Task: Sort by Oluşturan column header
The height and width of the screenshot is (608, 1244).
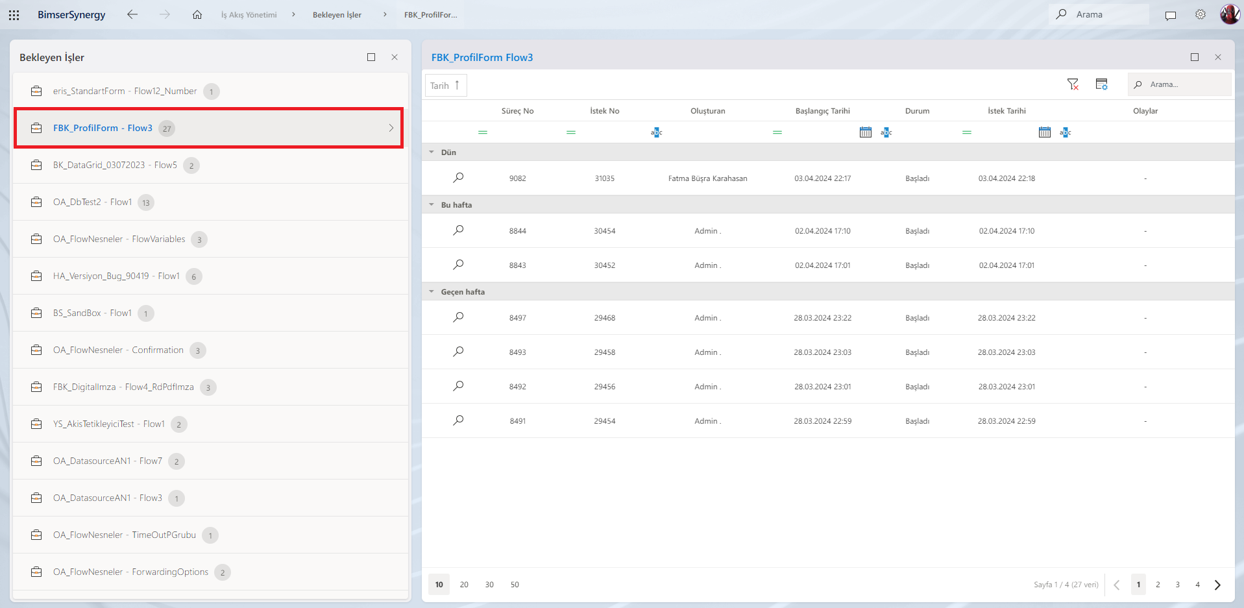Action: 707,111
